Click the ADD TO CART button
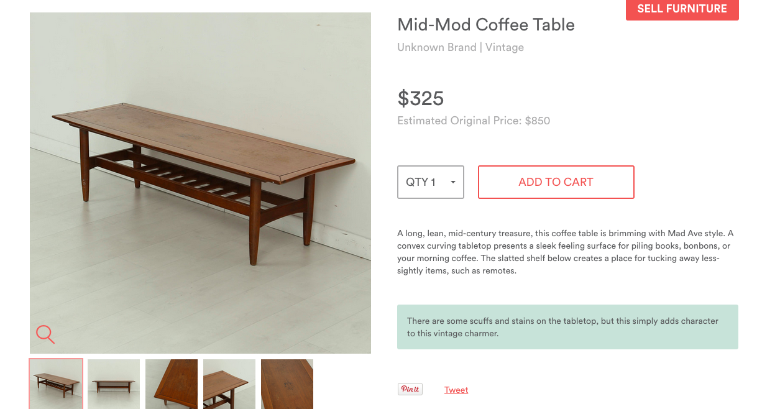The image size is (757, 409). point(556,182)
